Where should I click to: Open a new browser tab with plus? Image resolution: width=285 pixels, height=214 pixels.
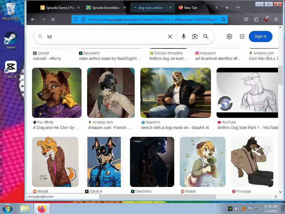tap(227, 8)
